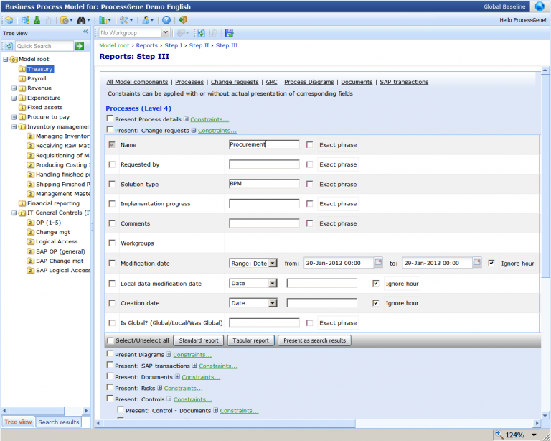The width and height of the screenshot is (551, 441).
Task: Toggle the Select/Unselect all checkbox
Action: [110, 341]
